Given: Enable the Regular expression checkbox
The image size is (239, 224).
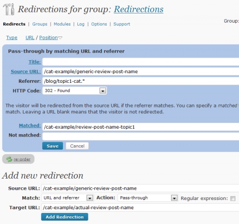Looking at the screenshot, I should (x=233, y=199).
